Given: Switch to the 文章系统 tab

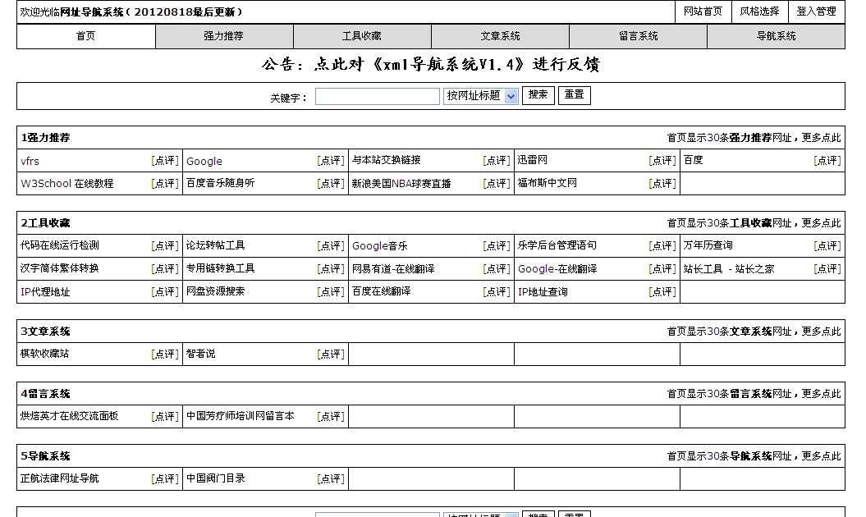Looking at the screenshot, I should pos(500,36).
